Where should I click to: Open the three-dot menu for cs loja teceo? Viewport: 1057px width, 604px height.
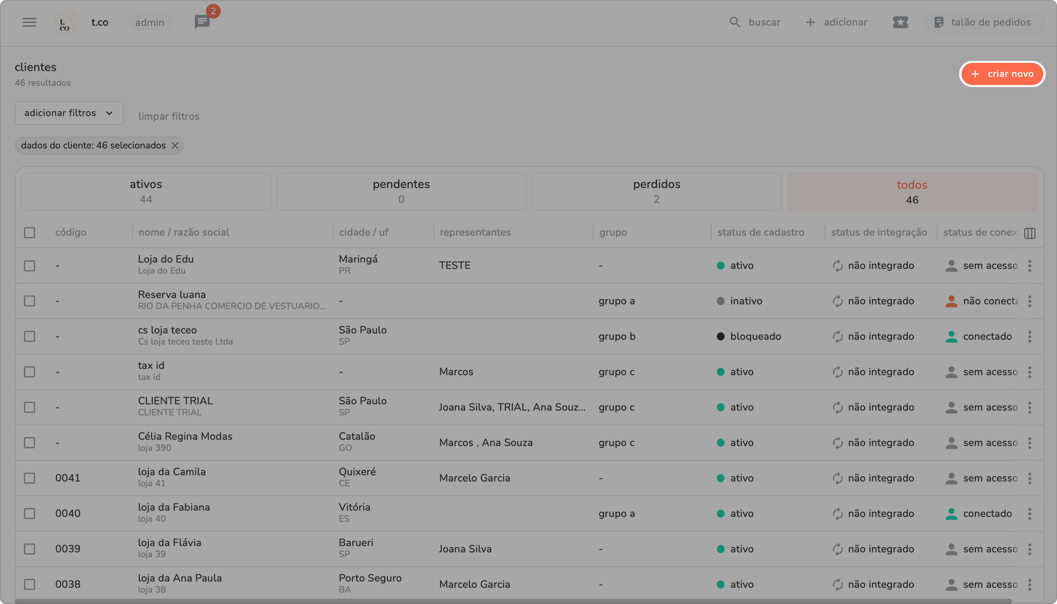1030,337
